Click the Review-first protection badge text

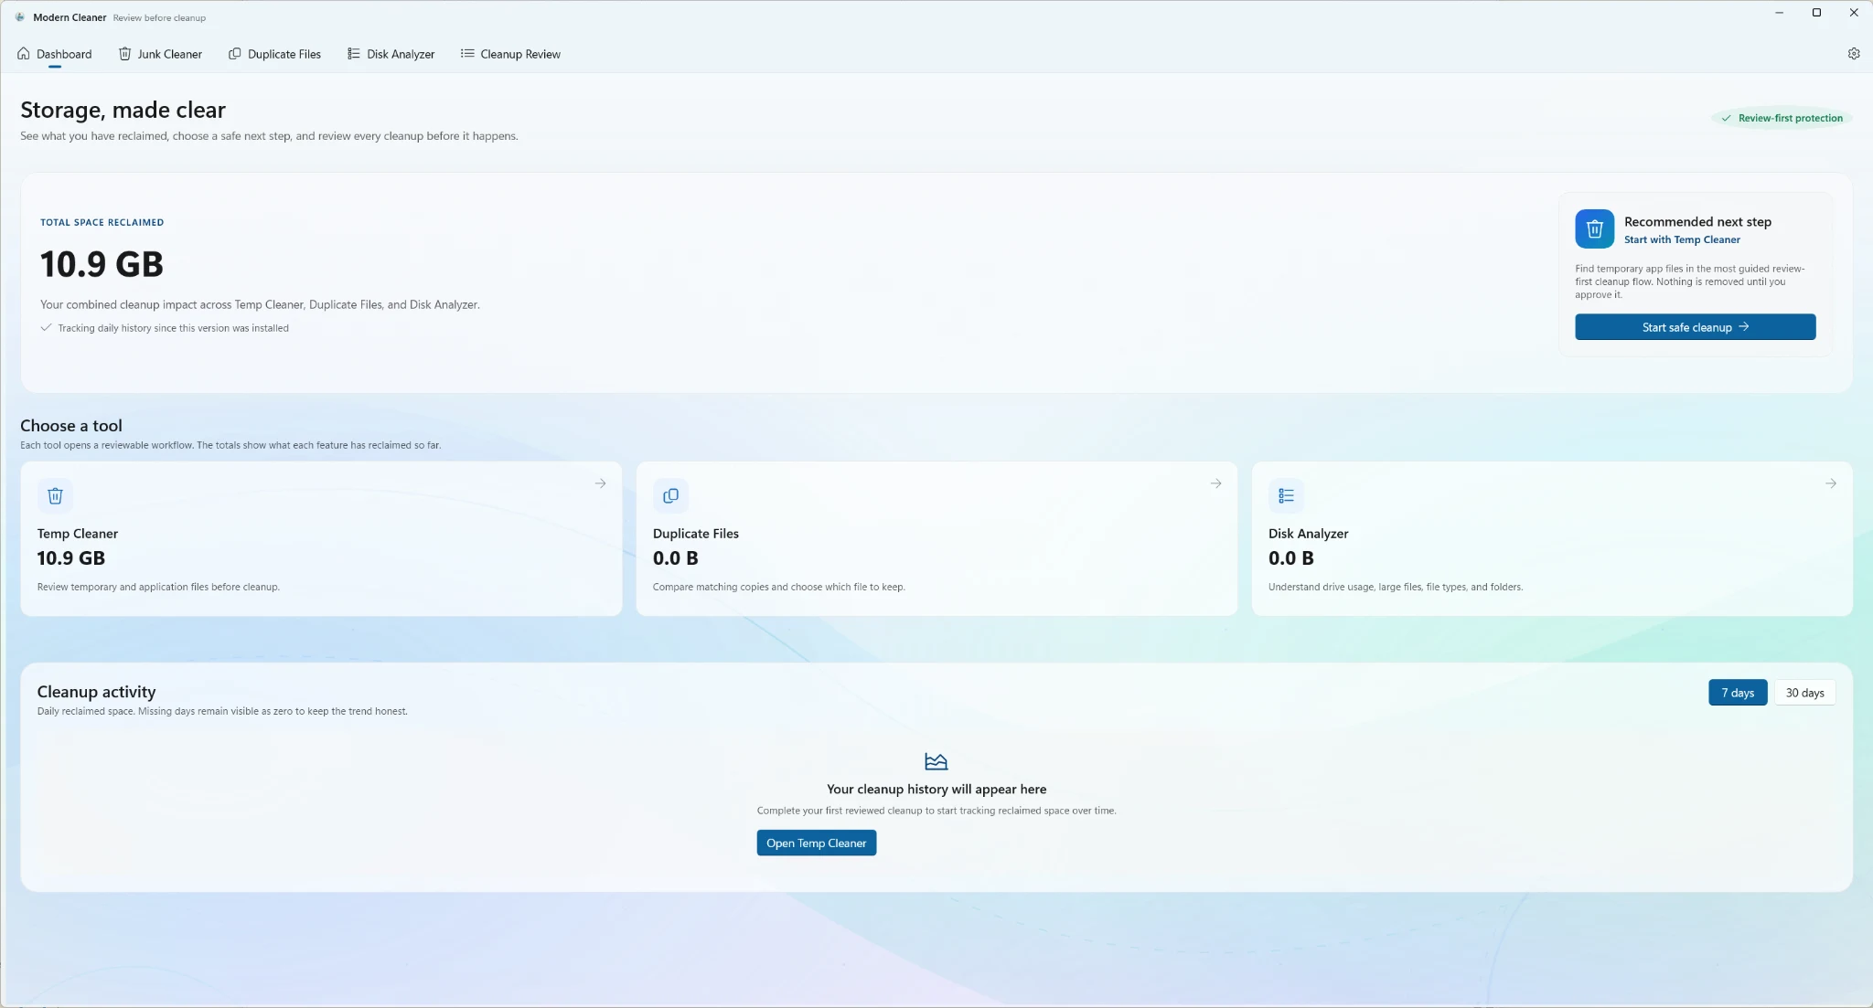[x=1790, y=118]
